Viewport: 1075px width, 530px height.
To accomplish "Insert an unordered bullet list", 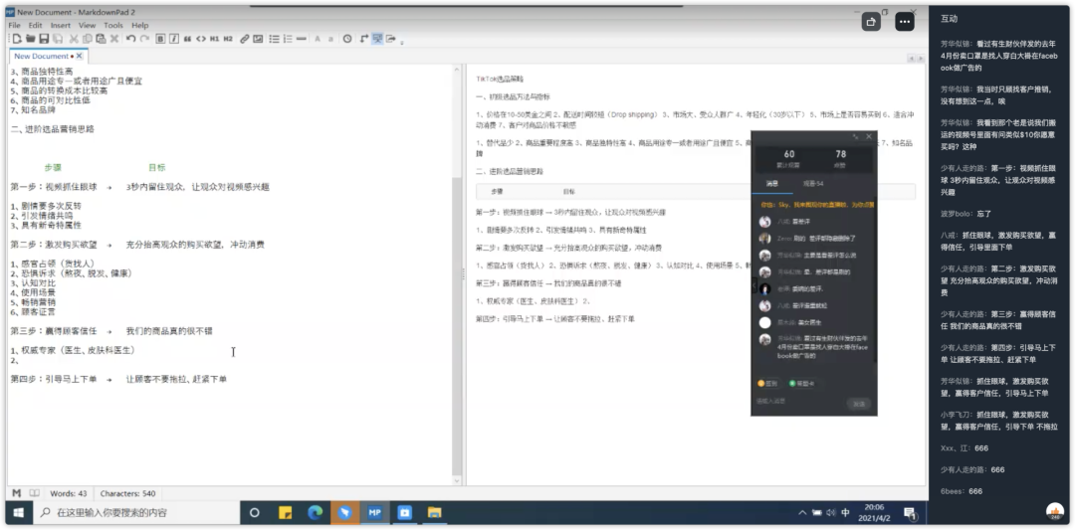I will 275,39.
